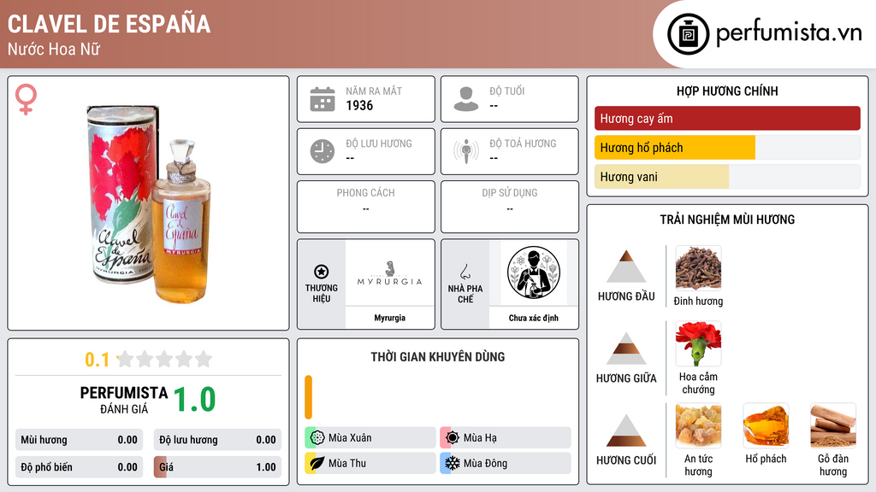This screenshot has width=876, height=492.
Task: Click the calendar icon beside Năm ra mắt
Action: pos(323,99)
